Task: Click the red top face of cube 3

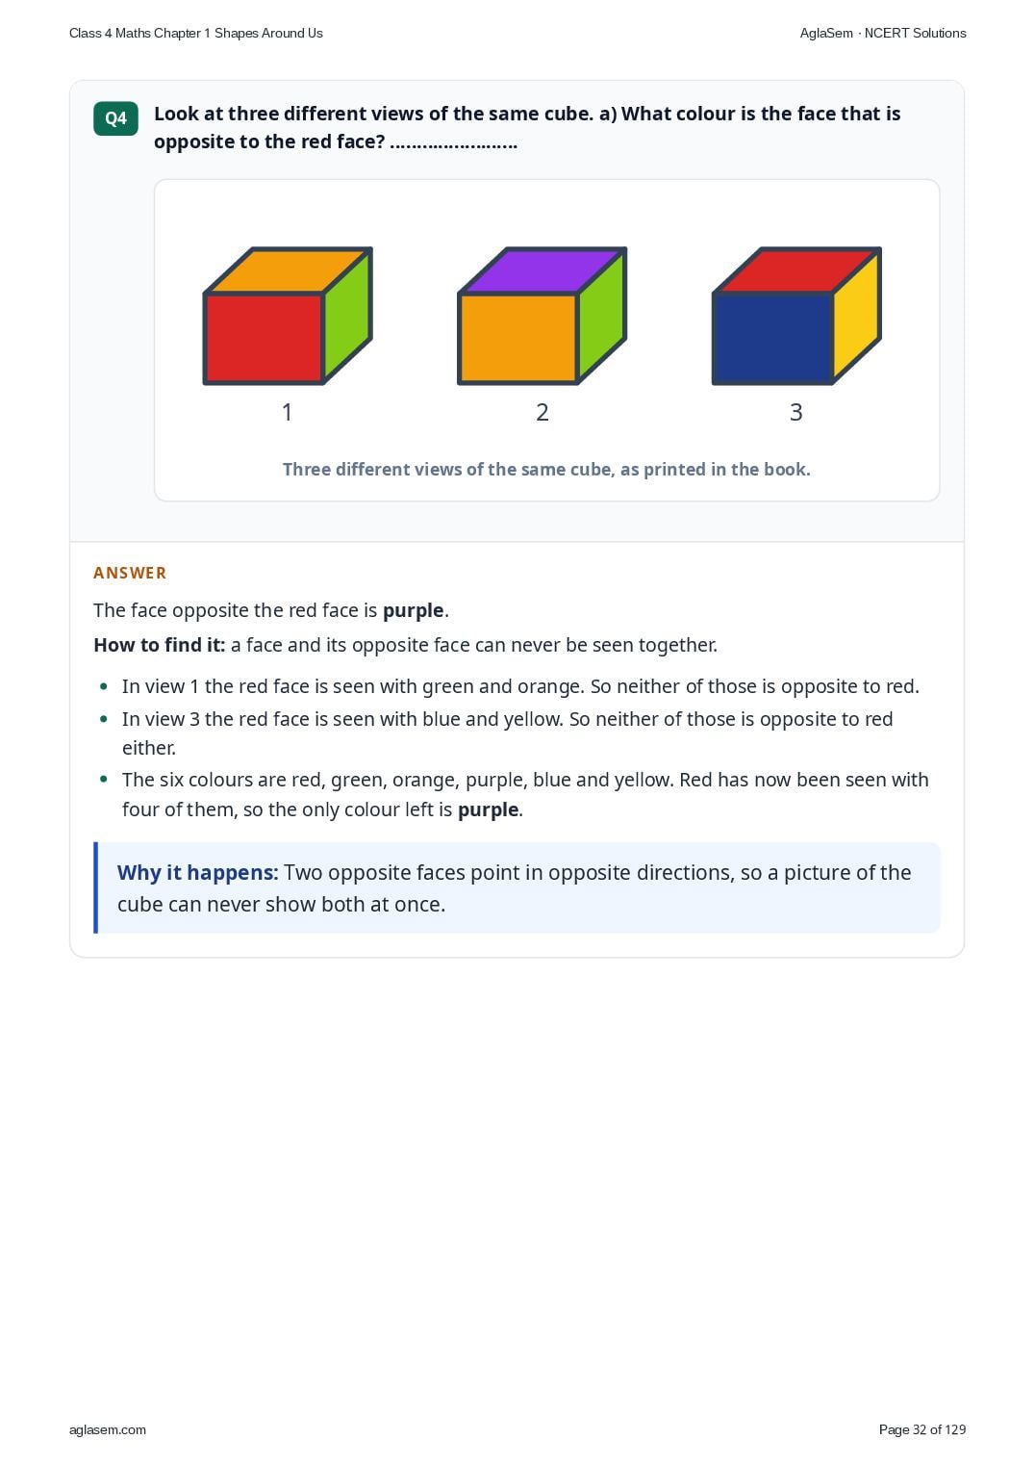Action: coord(796,270)
